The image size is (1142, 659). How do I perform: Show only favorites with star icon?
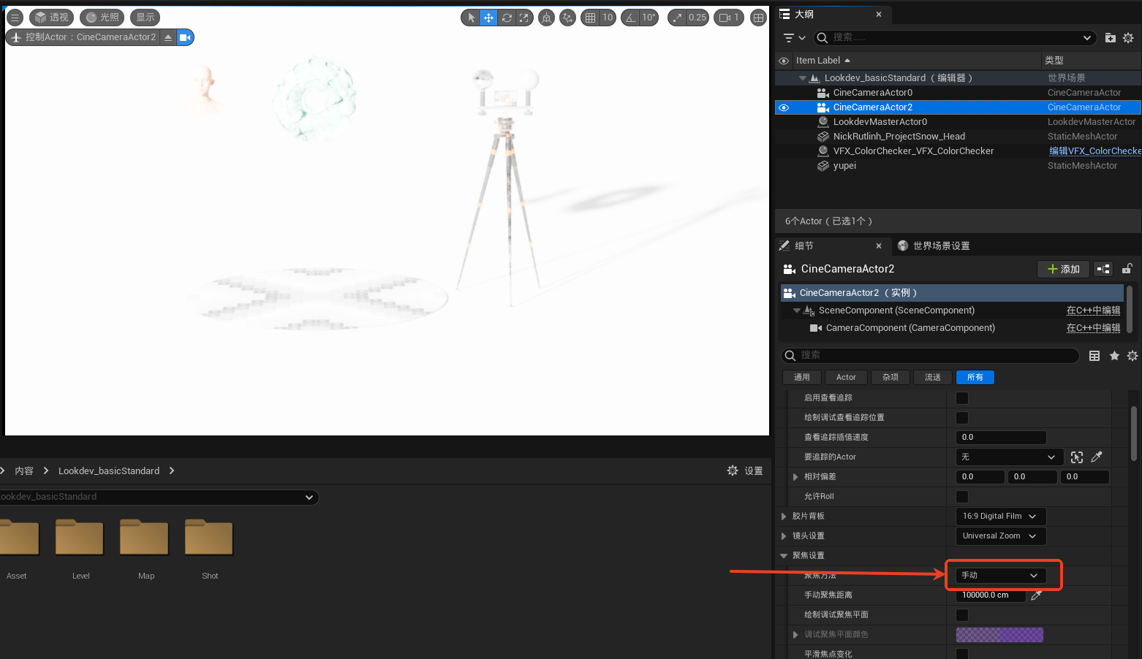click(1114, 356)
